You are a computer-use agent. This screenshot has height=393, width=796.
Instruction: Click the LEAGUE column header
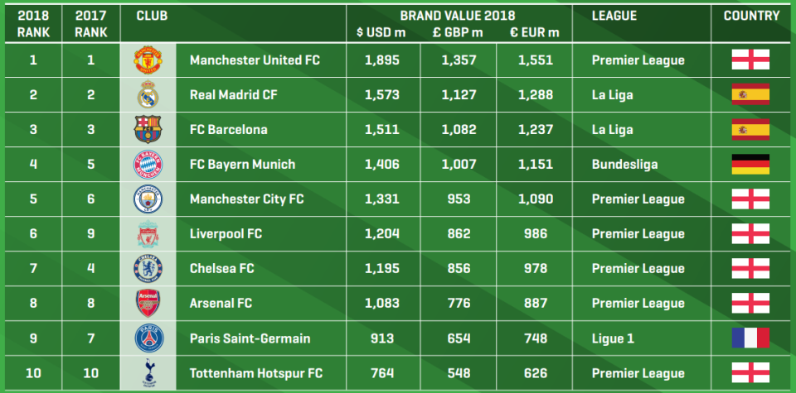click(614, 16)
